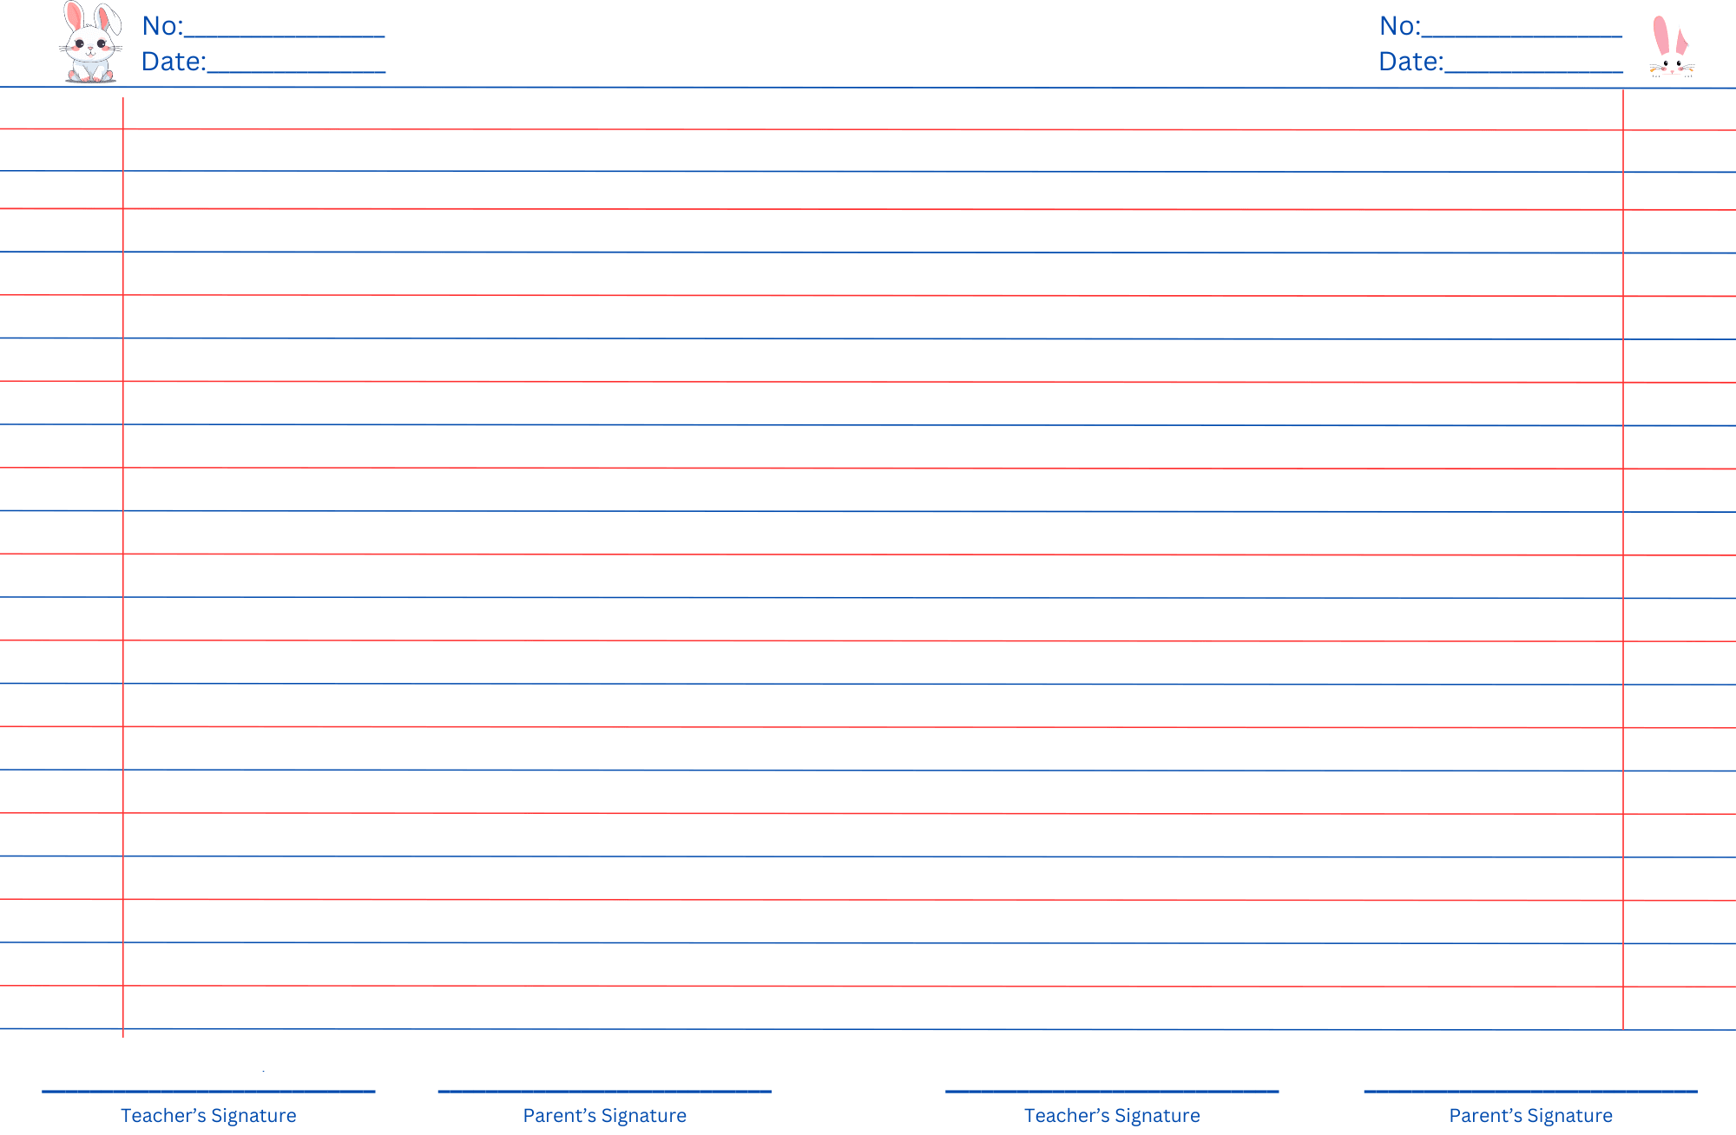Viewport: 1736px width, 1135px height.
Task: Click the right "No:" blank line
Action: (x=1522, y=36)
